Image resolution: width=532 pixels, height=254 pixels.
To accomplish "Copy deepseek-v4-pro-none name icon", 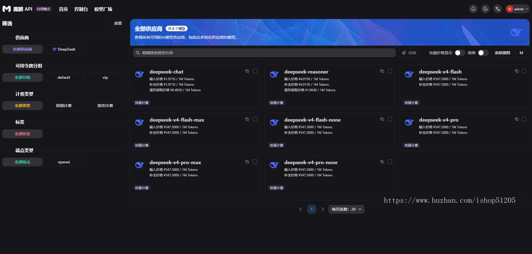I will (382, 162).
